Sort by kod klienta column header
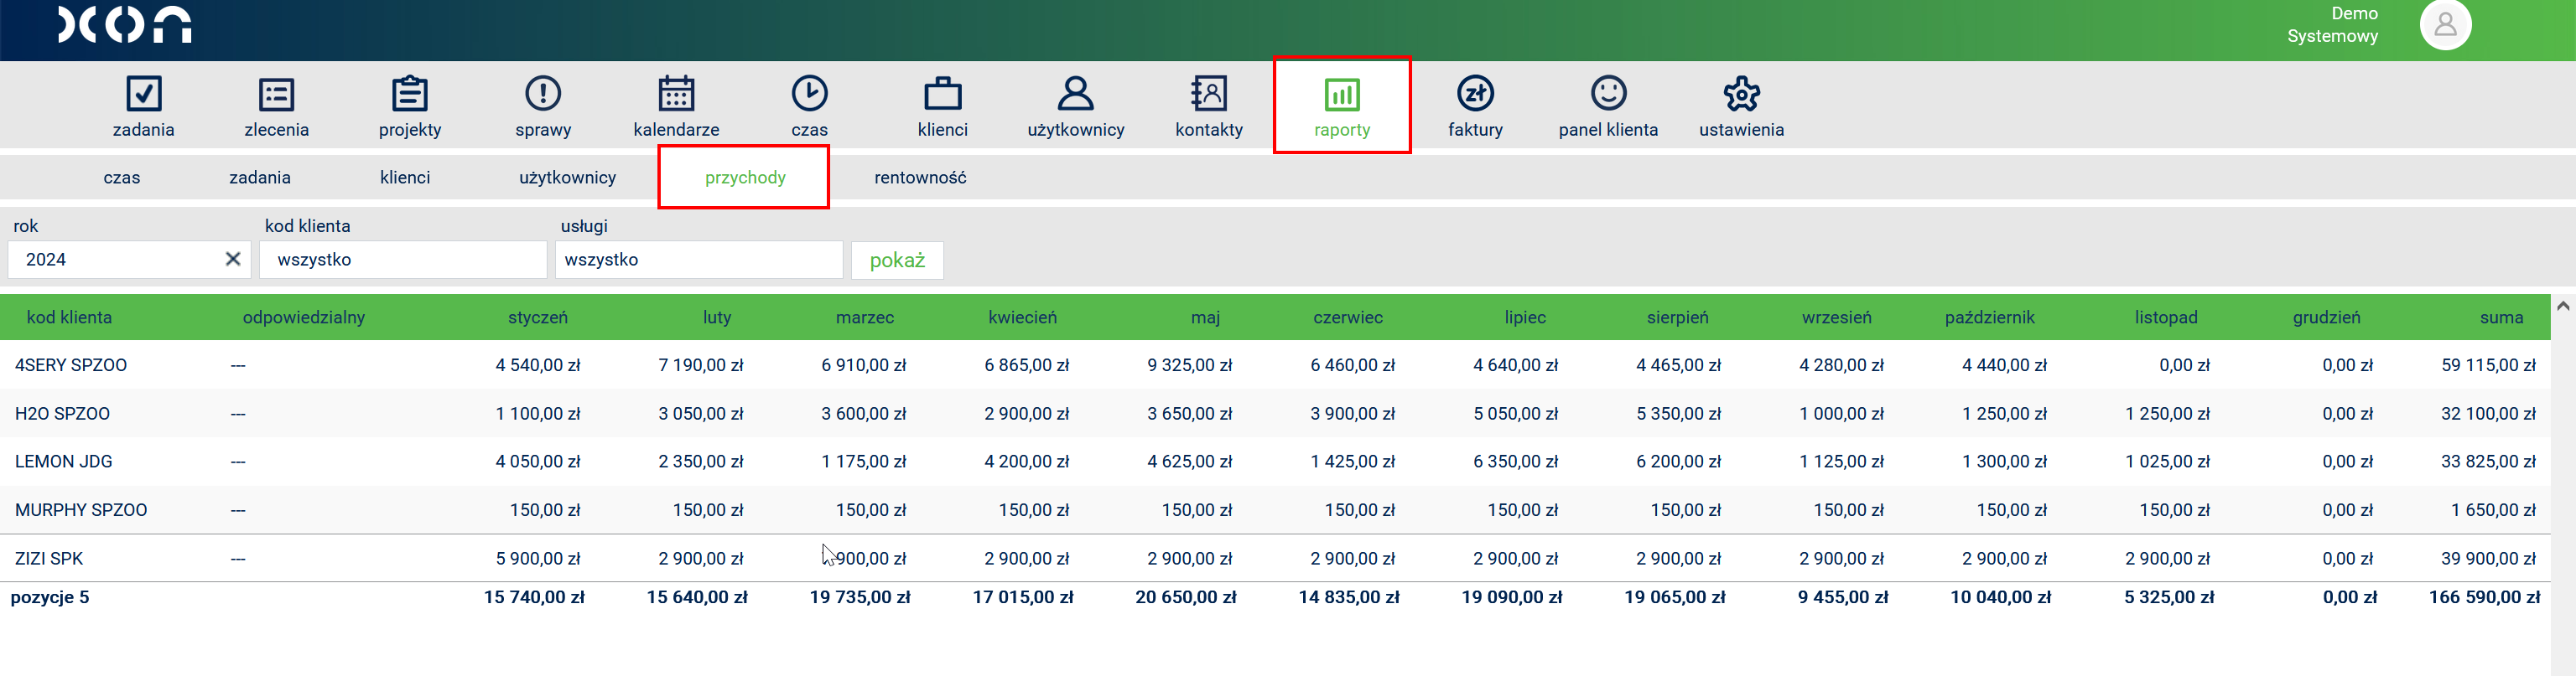 [69, 317]
